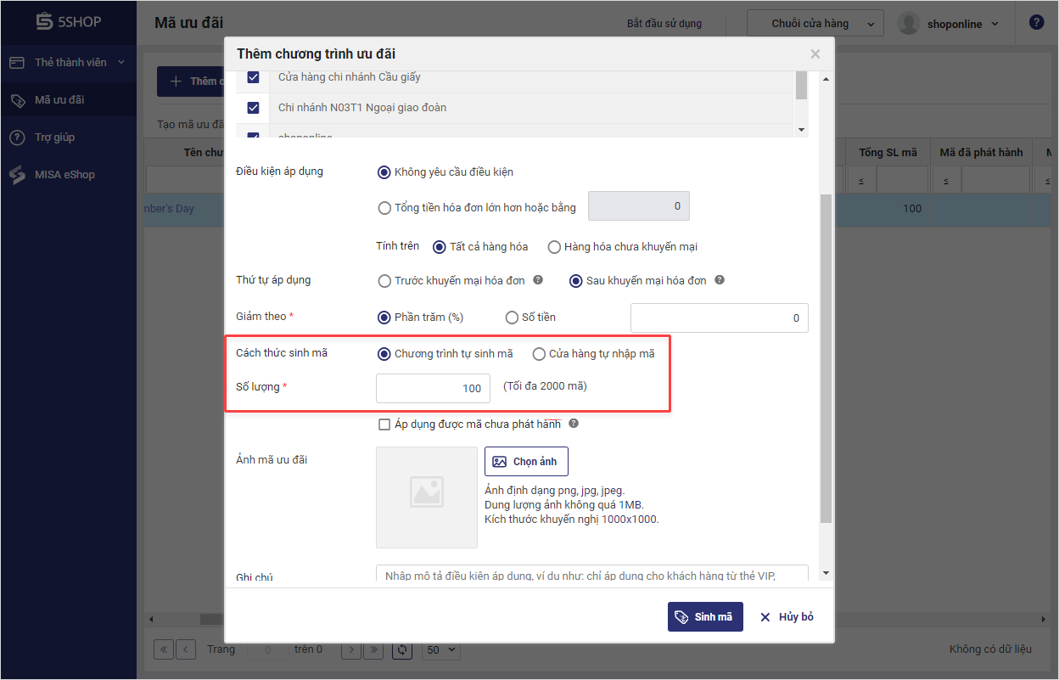Click the Thêm button behind dialog

click(x=193, y=81)
